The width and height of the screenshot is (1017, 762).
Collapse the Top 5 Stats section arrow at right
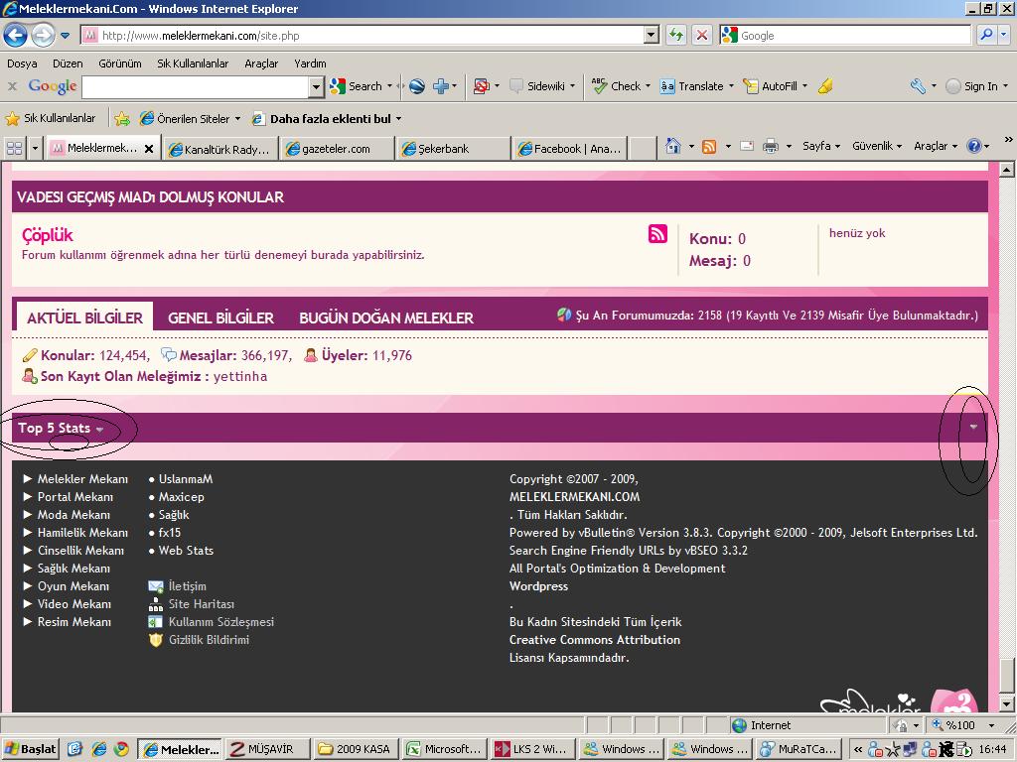tap(973, 428)
